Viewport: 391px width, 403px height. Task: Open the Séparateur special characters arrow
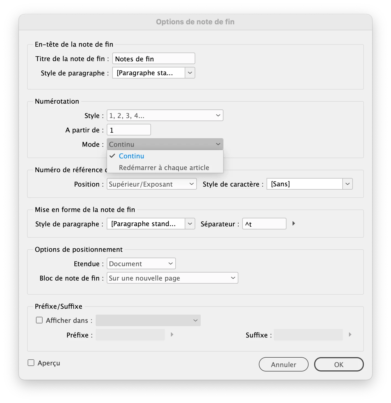[294, 223]
